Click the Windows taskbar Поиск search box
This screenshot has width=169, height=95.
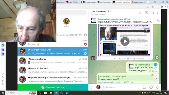(21, 93)
